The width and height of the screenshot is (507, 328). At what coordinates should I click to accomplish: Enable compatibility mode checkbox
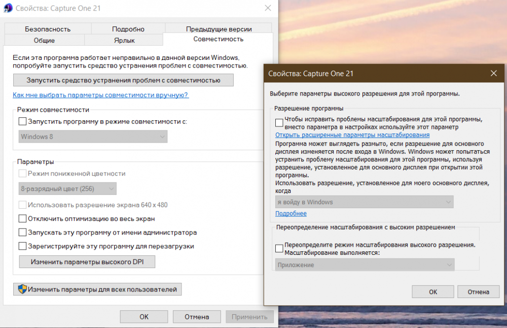click(x=22, y=121)
